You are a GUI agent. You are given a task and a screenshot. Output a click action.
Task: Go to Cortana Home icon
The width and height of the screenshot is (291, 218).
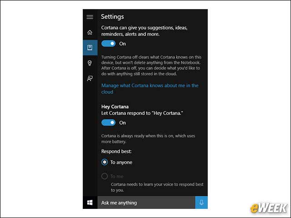90,32
